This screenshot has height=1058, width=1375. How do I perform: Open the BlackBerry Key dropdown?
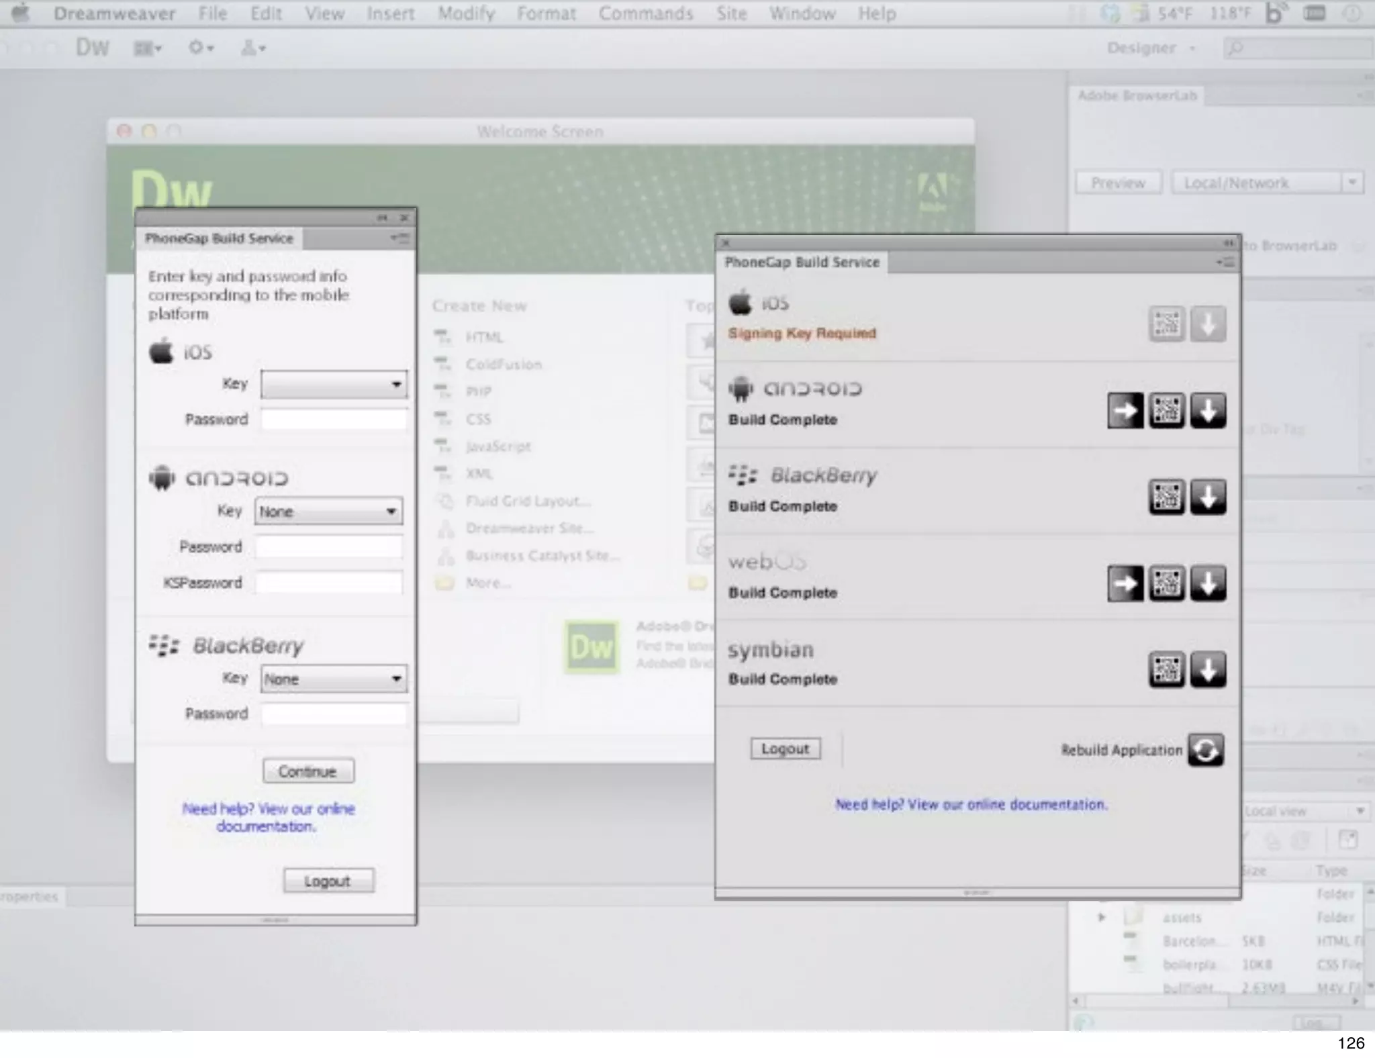click(x=334, y=679)
